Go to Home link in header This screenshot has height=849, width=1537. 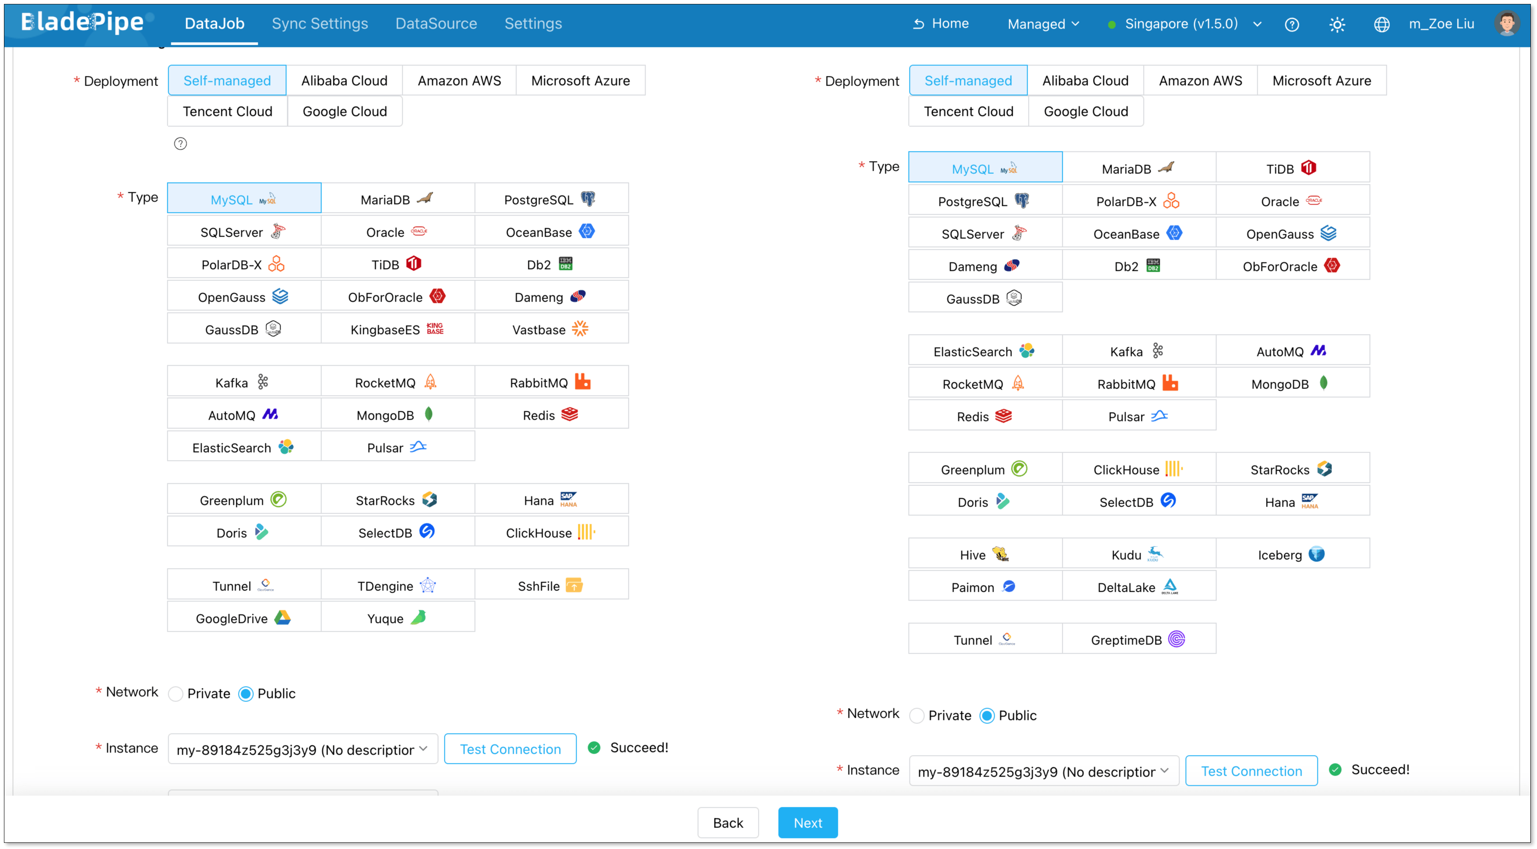941,23
